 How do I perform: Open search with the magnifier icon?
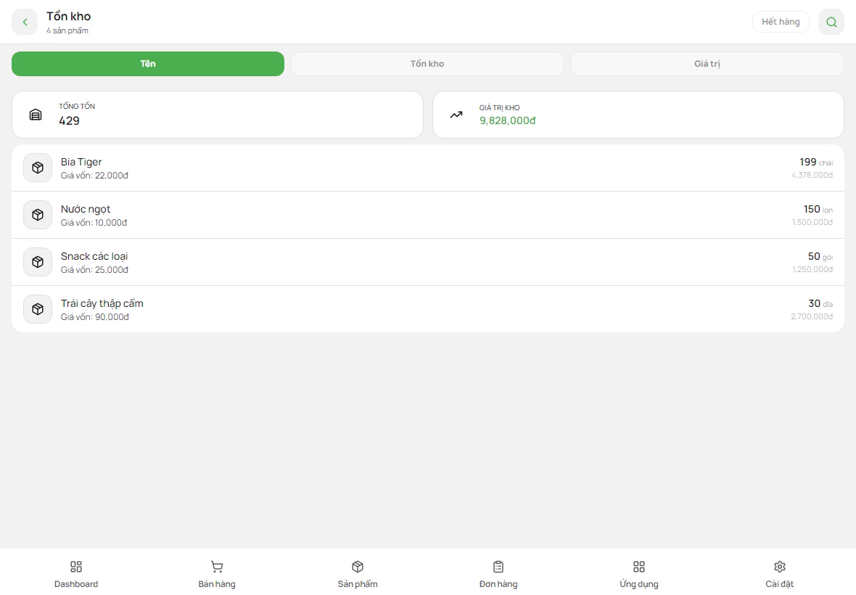tap(831, 22)
